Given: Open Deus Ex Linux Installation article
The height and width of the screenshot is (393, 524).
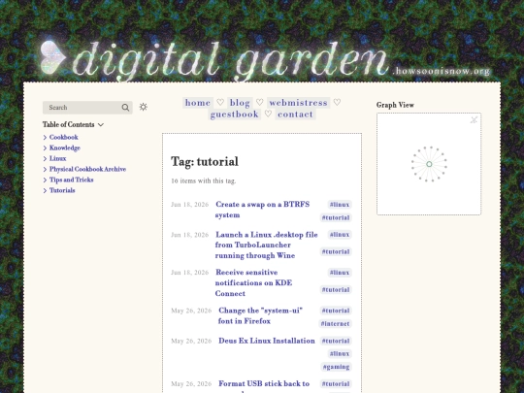Looking at the screenshot, I should pos(267,341).
